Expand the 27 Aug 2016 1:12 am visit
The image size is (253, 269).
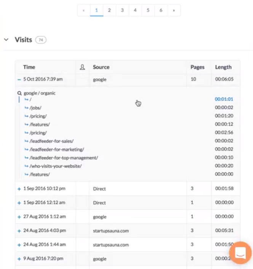[19, 217]
